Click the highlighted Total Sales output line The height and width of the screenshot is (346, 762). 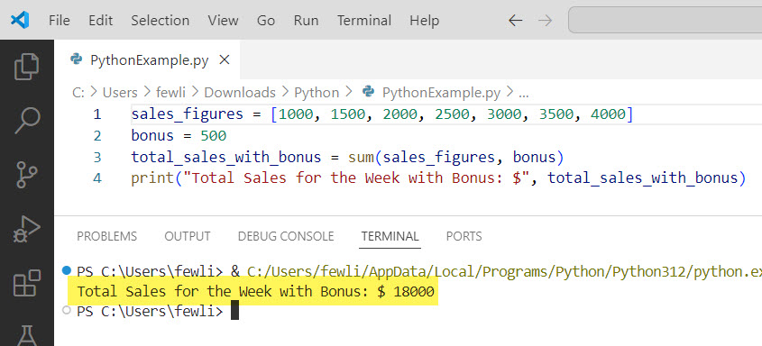[255, 292]
